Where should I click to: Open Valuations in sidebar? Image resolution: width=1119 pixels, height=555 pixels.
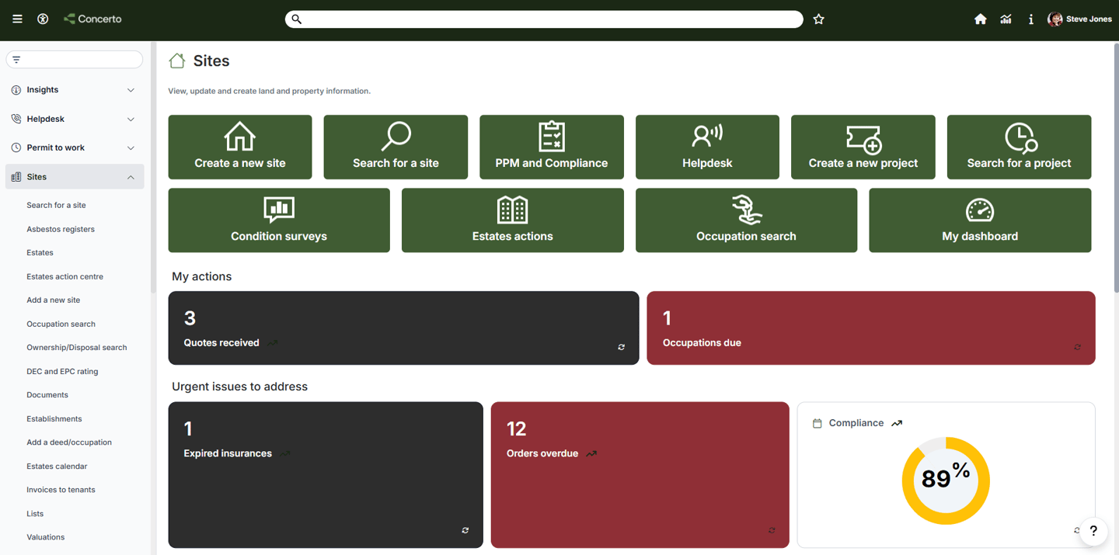45,536
